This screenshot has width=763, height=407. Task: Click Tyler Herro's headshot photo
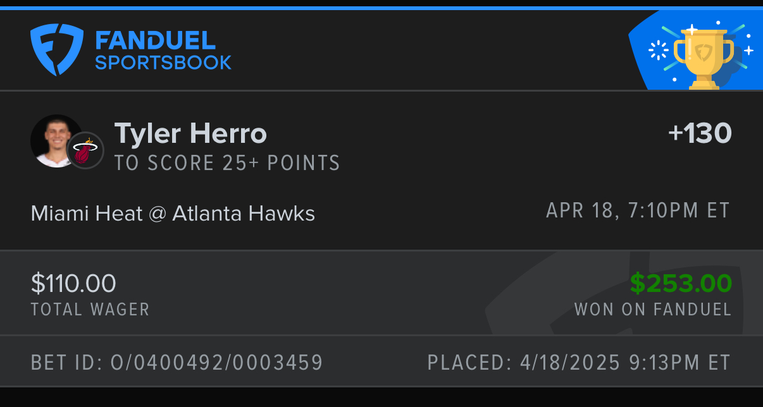52,139
